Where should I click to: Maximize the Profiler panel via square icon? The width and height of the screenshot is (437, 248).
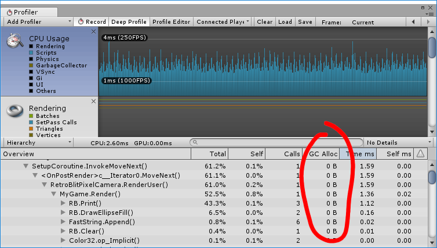point(423,8)
